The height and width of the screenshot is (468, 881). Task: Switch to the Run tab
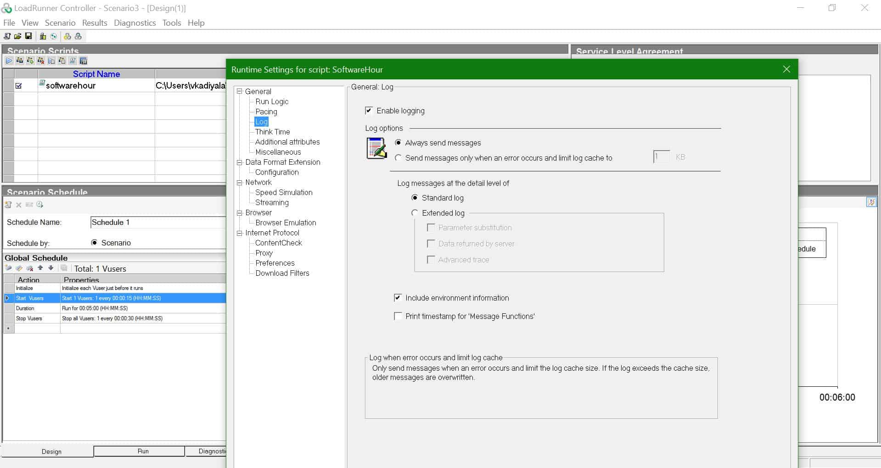140,451
